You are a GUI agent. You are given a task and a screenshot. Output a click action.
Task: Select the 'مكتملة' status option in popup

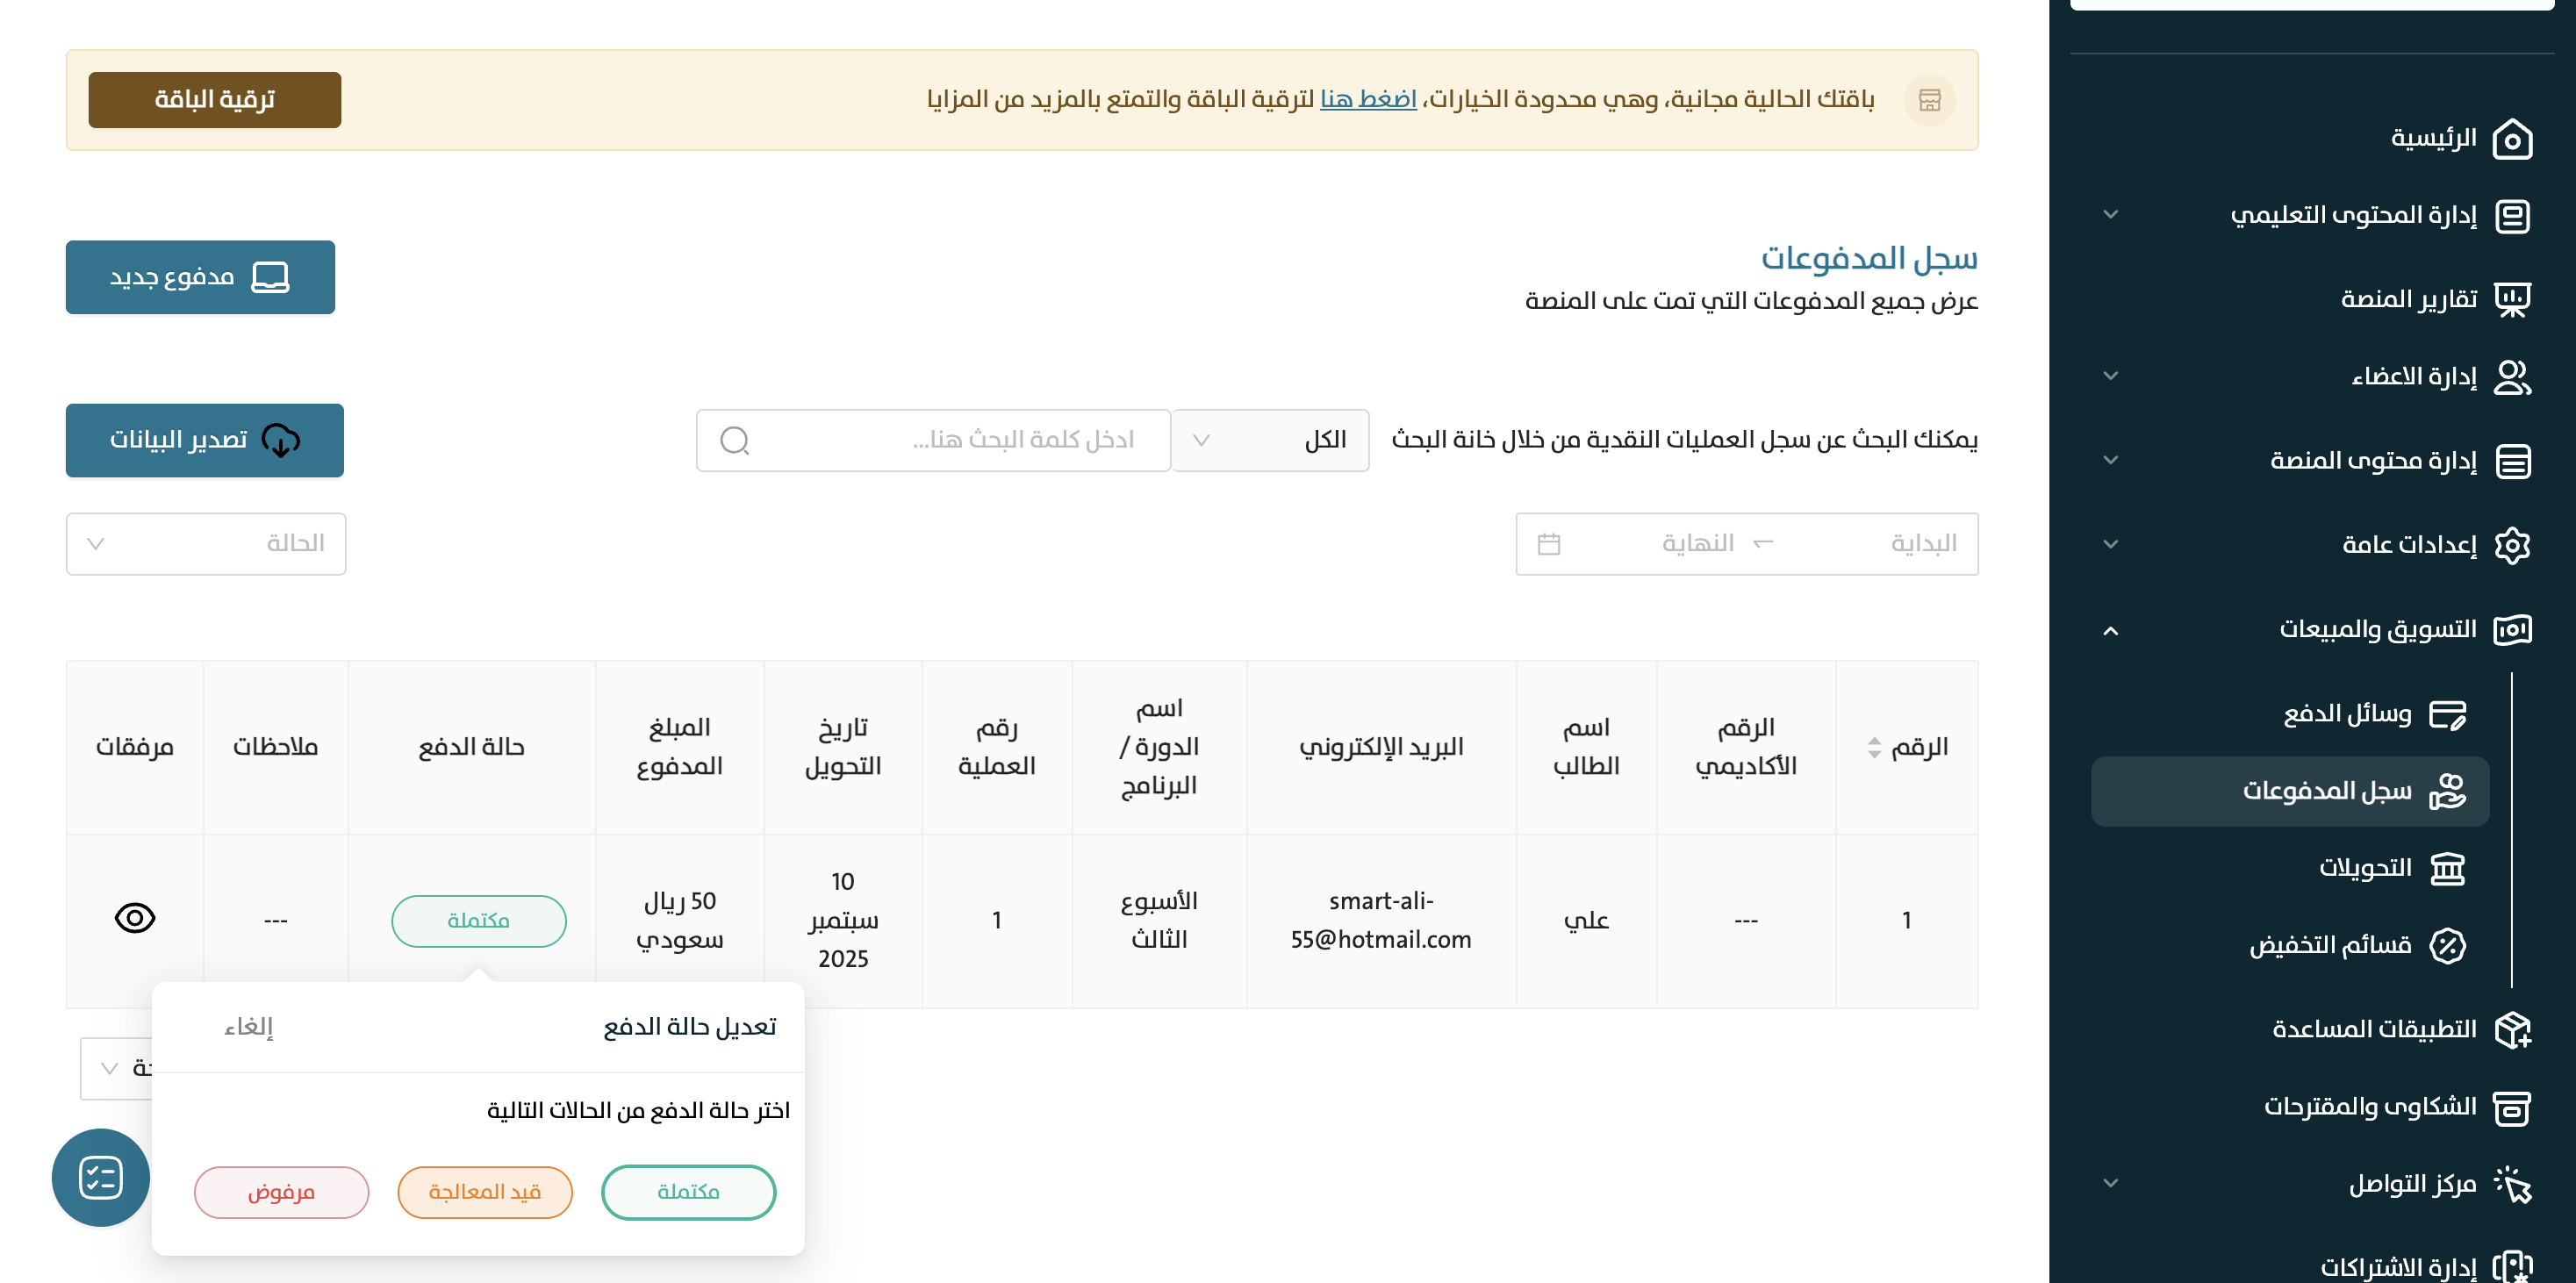point(688,1191)
